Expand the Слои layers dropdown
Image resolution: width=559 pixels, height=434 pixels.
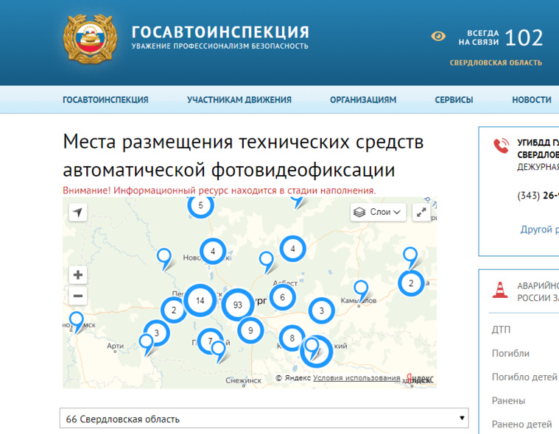point(378,212)
